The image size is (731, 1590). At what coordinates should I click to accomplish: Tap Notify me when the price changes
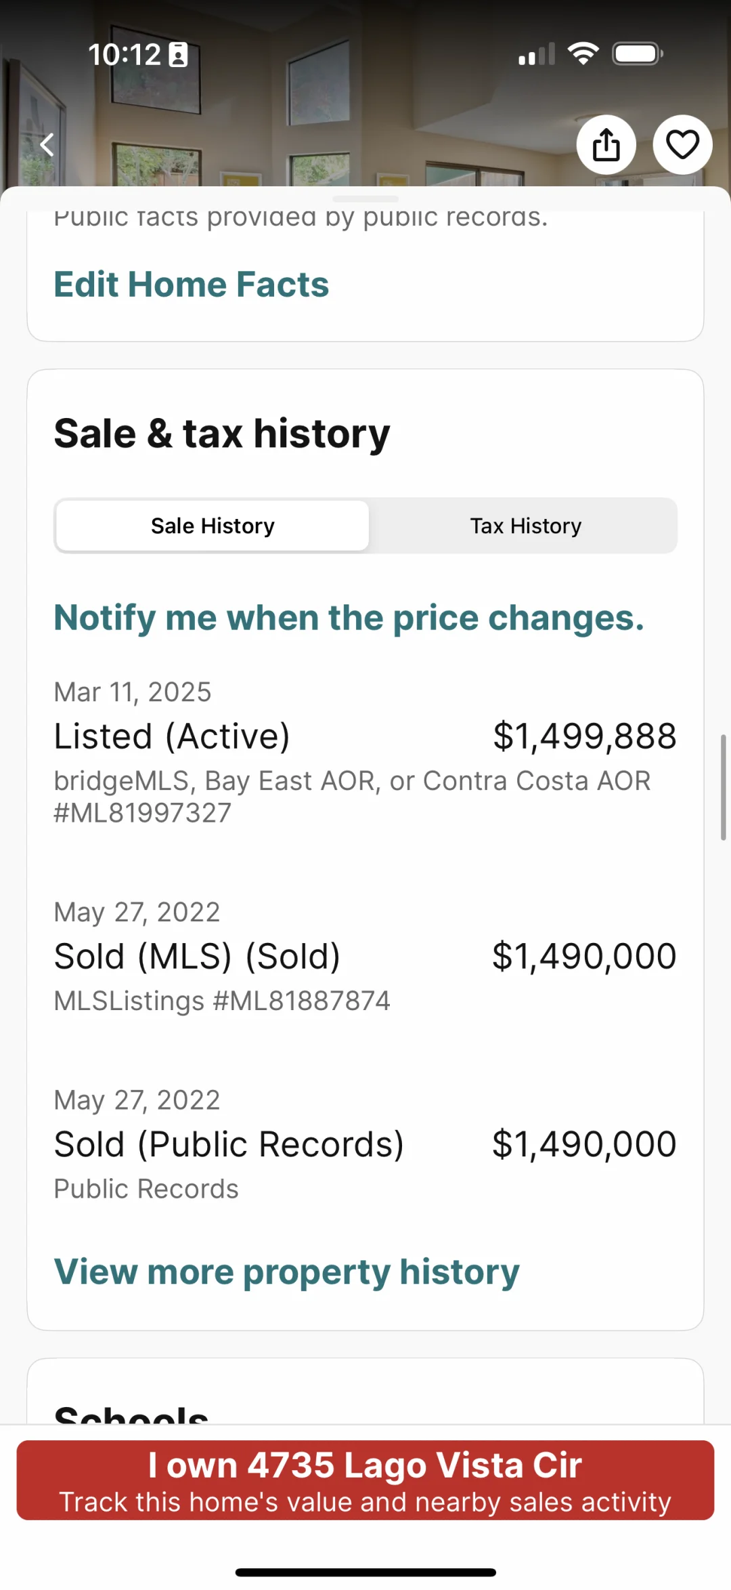(349, 618)
